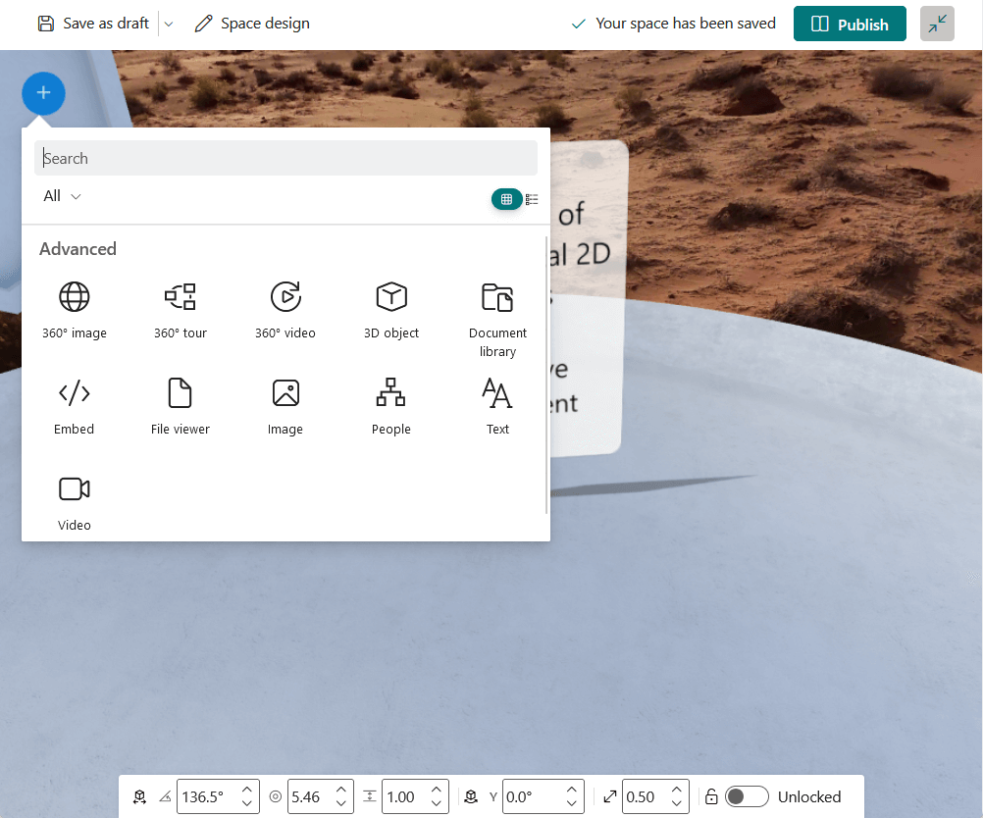Switch to grid view of web parts

[x=506, y=199]
